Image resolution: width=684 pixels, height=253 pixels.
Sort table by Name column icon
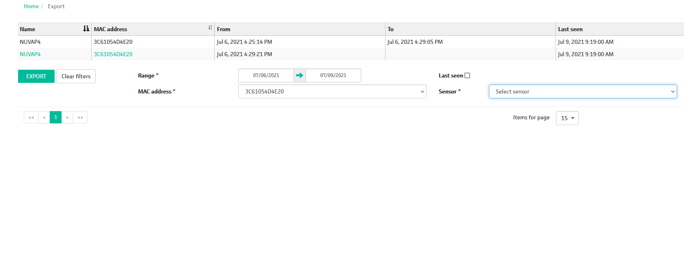pyautogui.click(x=86, y=29)
